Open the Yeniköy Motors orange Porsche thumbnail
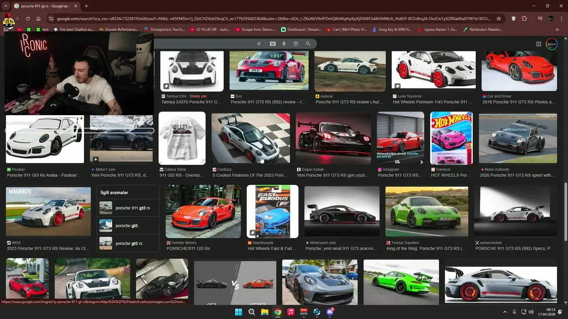This screenshot has width=568, height=319. [203, 212]
